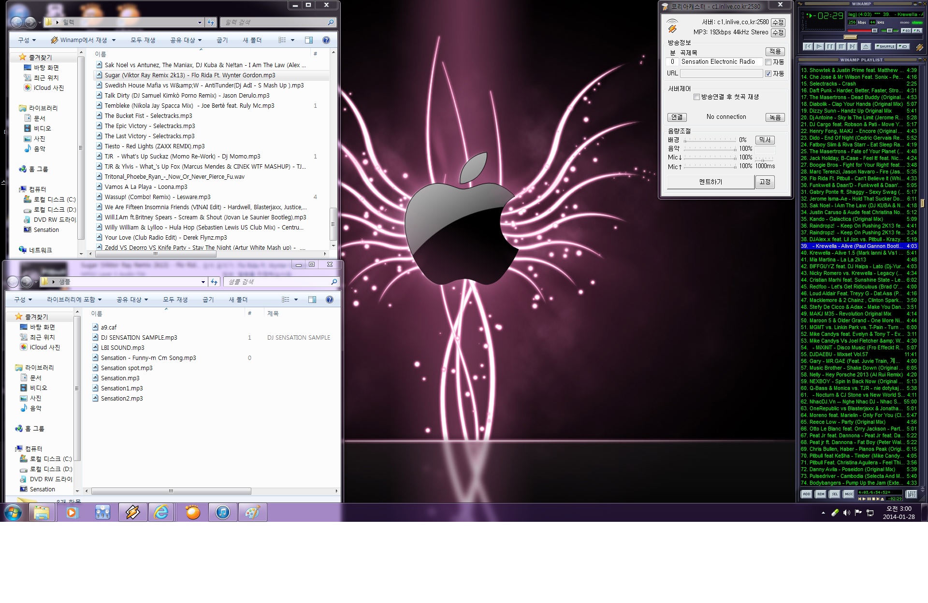Click Winamp balance slider handle
The height and width of the screenshot is (603, 928).
[890, 30]
